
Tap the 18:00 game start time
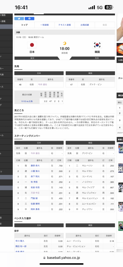point(64,49)
